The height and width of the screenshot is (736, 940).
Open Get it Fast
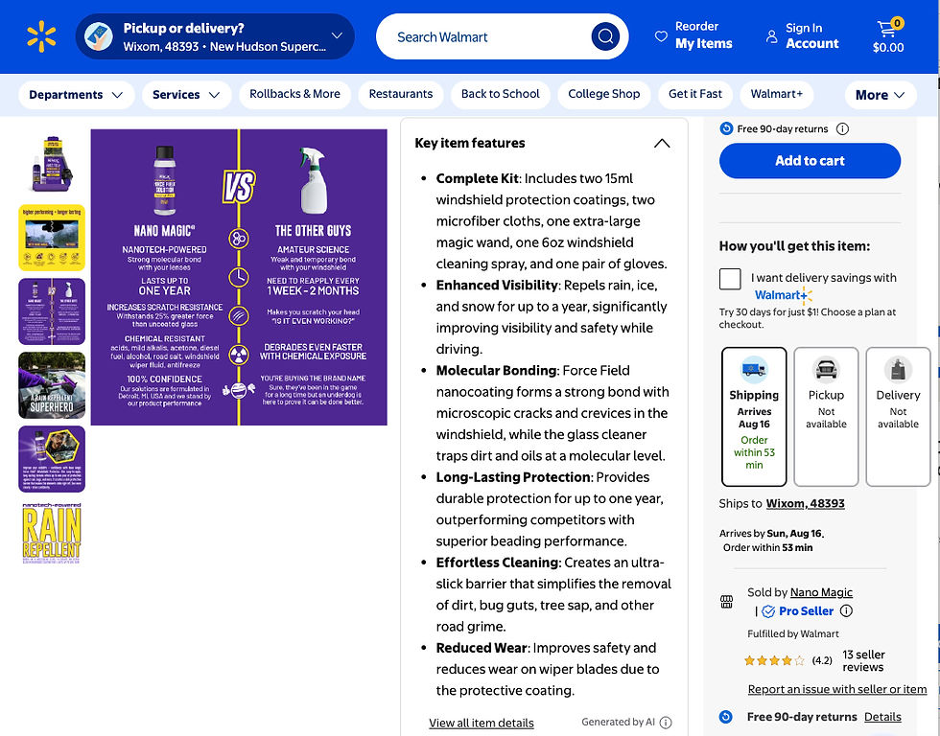point(695,94)
